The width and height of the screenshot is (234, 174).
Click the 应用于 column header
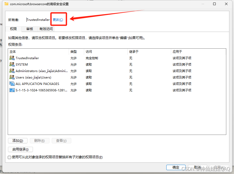198,52
